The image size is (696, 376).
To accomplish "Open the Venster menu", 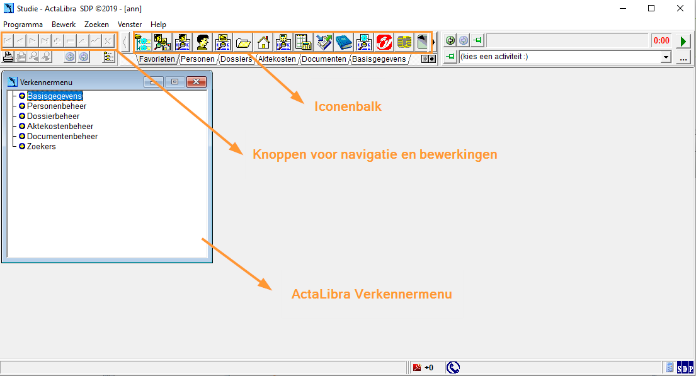I will click(130, 25).
